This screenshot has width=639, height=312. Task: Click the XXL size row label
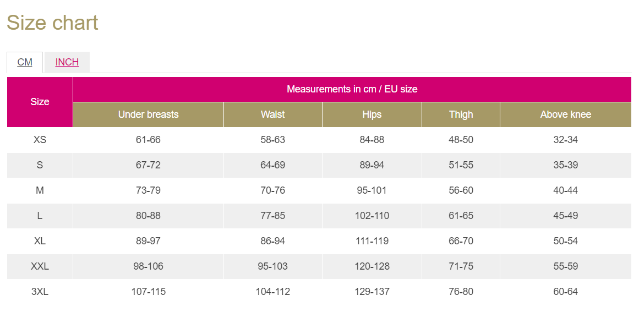click(x=40, y=266)
